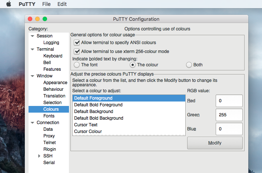This screenshot has width=262, height=173.
Task: Open the File menu
Action: click(x=46, y=4)
